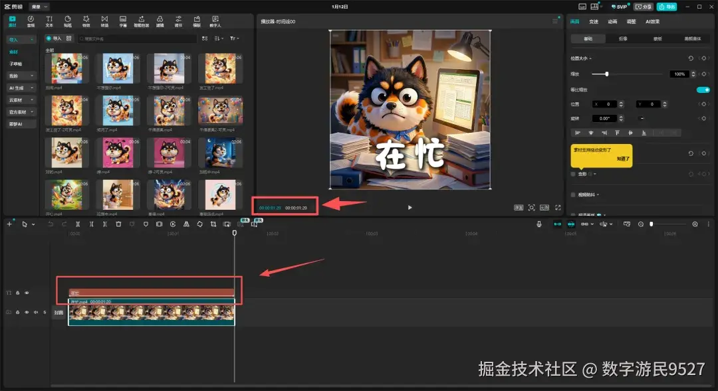Screen dimensions: 718x391
Task: Toggle visibility eye of the text track
Action: [27, 293]
